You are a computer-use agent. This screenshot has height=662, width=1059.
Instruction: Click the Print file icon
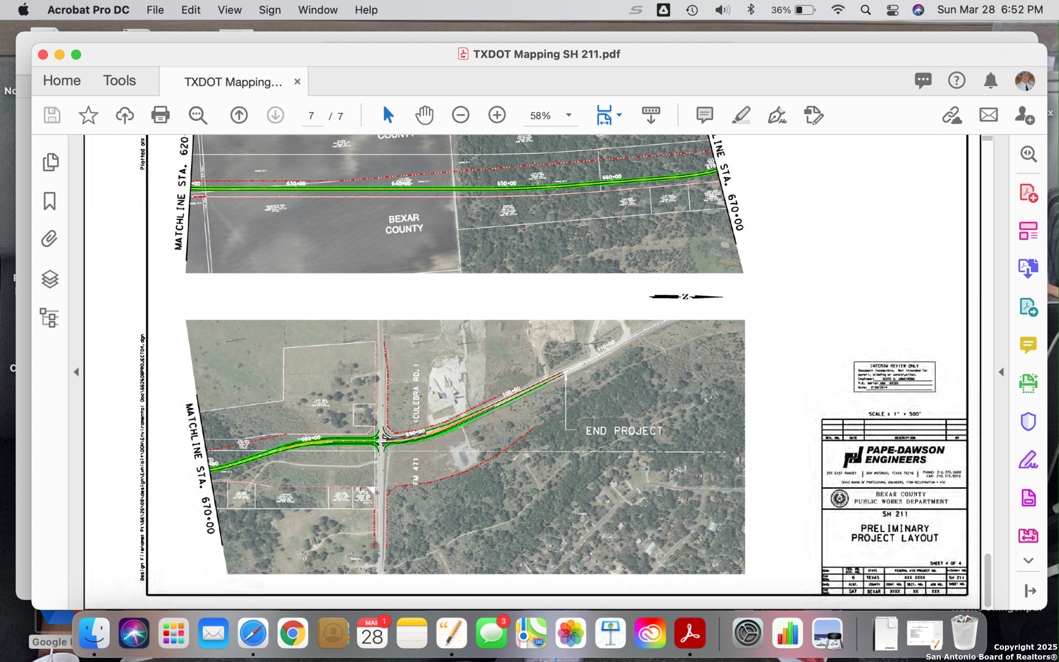coord(161,115)
